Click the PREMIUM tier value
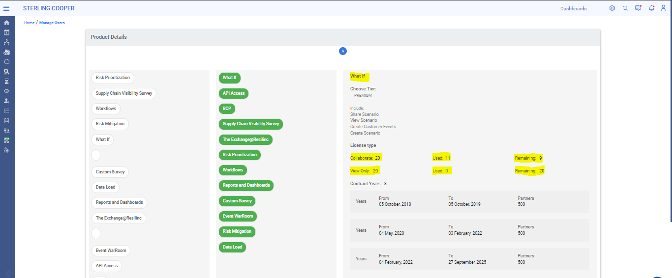The width and height of the screenshot is (672, 278). 363,95
